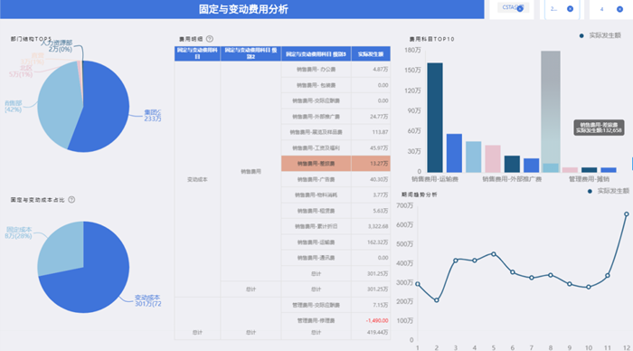Viewport: 633px width, 351px height.
Task: Click month 12 peak point on trend line
Action: pyautogui.click(x=627, y=214)
